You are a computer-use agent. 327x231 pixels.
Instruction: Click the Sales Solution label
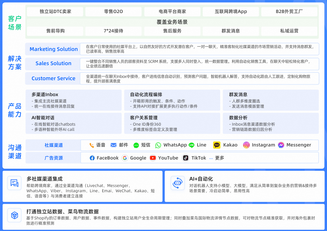[x=53, y=63]
